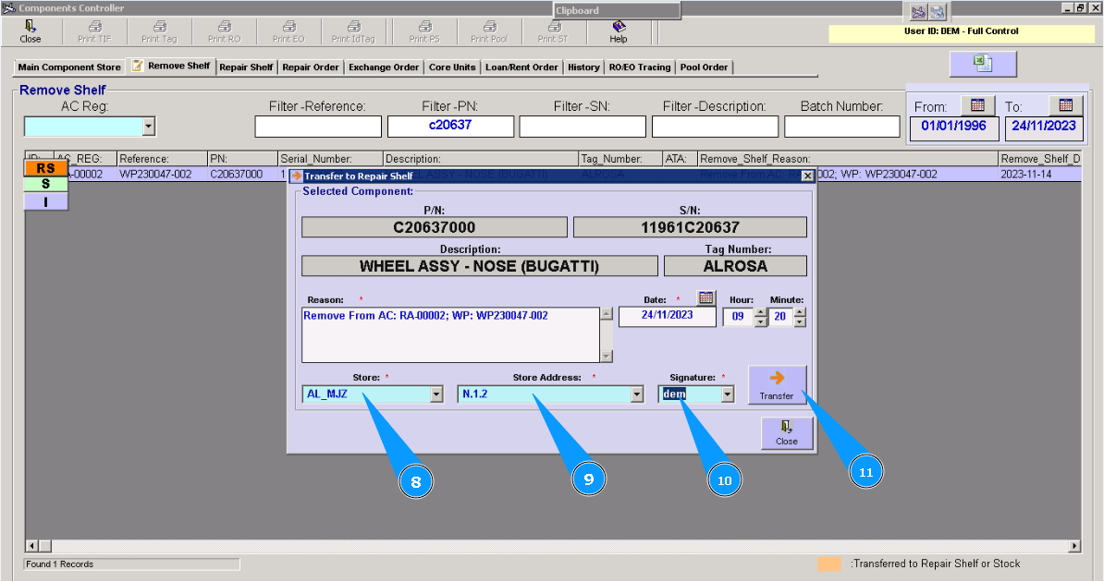1104x582 pixels.
Task: Click the grid horizontal scrollbar left arrow
Action: [31, 545]
